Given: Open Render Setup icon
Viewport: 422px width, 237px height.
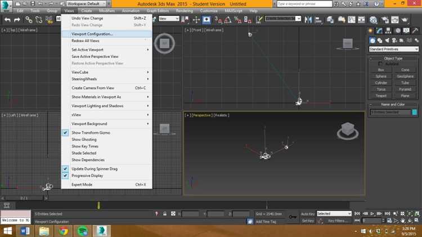Looking at the screenshot, I should point(385,19).
